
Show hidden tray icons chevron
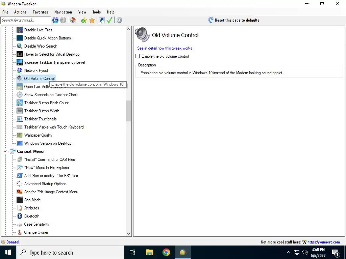[289, 252]
